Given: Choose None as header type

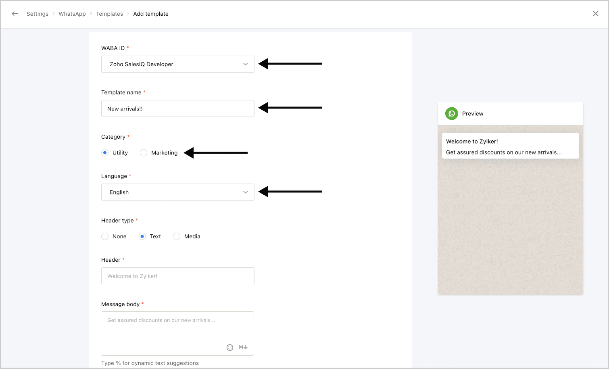Looking at the screenshot, I should (x=105, y=236).
